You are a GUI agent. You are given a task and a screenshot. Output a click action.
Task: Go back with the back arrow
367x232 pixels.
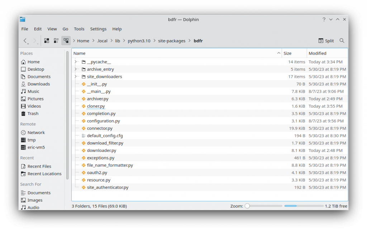(25, 41)
